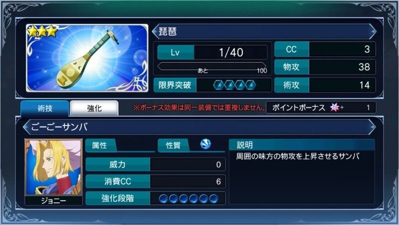Select the 術技 tab

45,109
